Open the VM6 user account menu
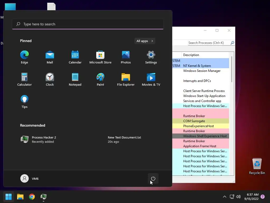Screen dimensions: 270x203 point(30,178)
